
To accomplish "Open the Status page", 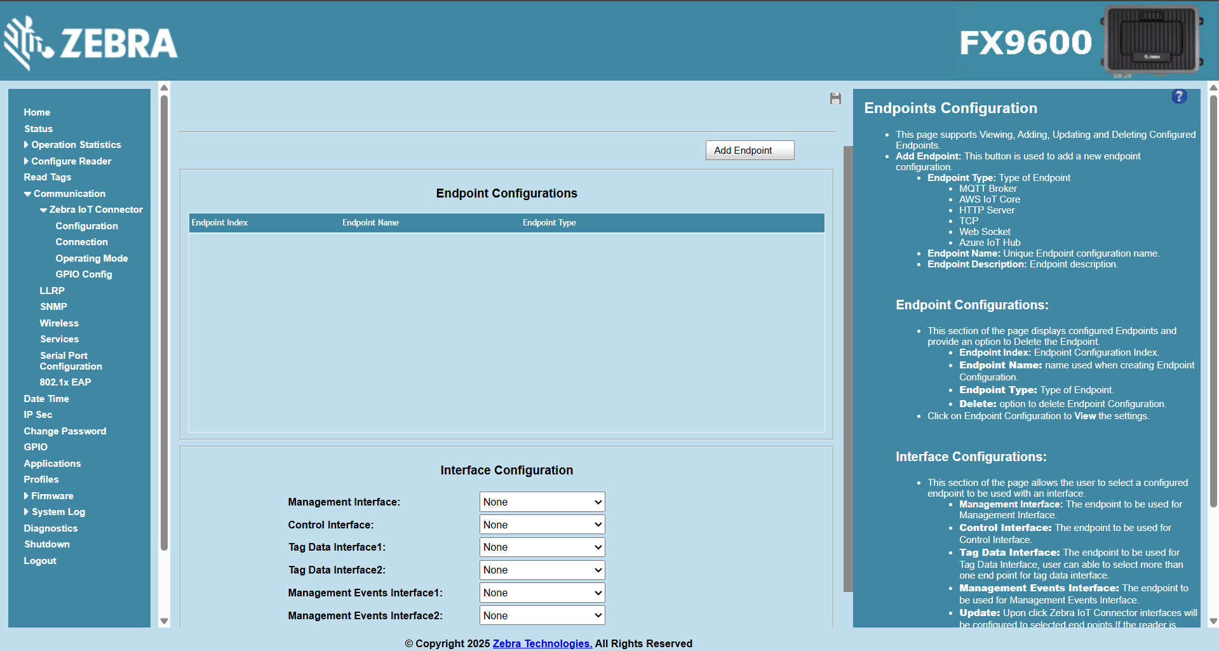I will [x=39, y=129].
